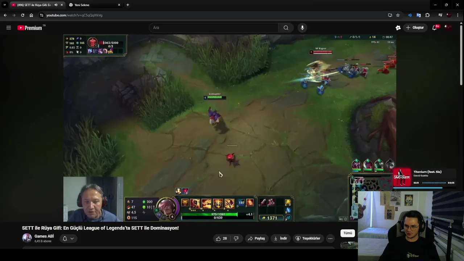Viewport: 464px width, 261px height.
Task: Switch to the Yeni Sekme tab
Action: pos(94,5)
